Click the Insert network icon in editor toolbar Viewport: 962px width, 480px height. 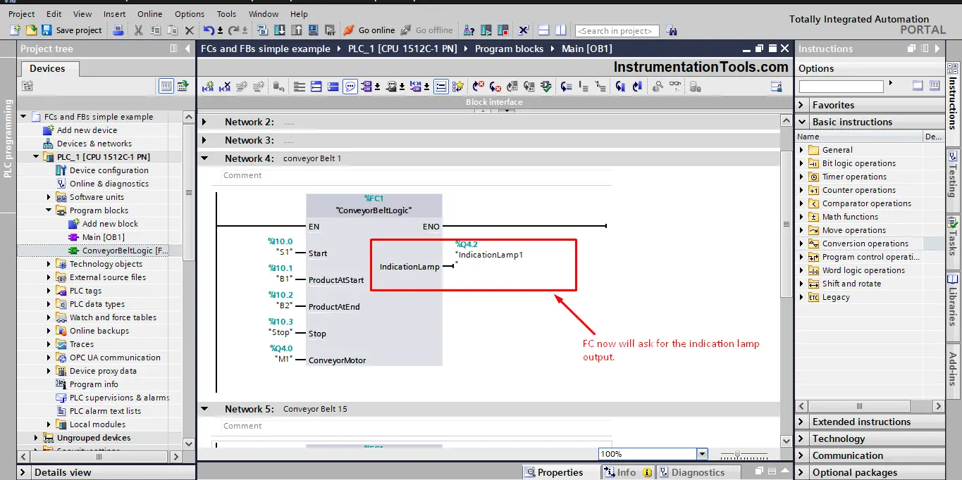[208, 87]
